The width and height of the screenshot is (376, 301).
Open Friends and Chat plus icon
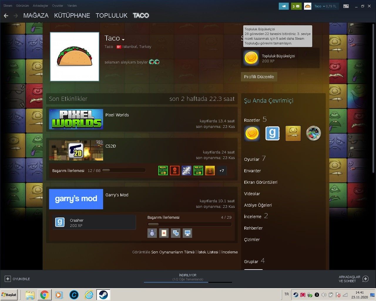(366, 279)
